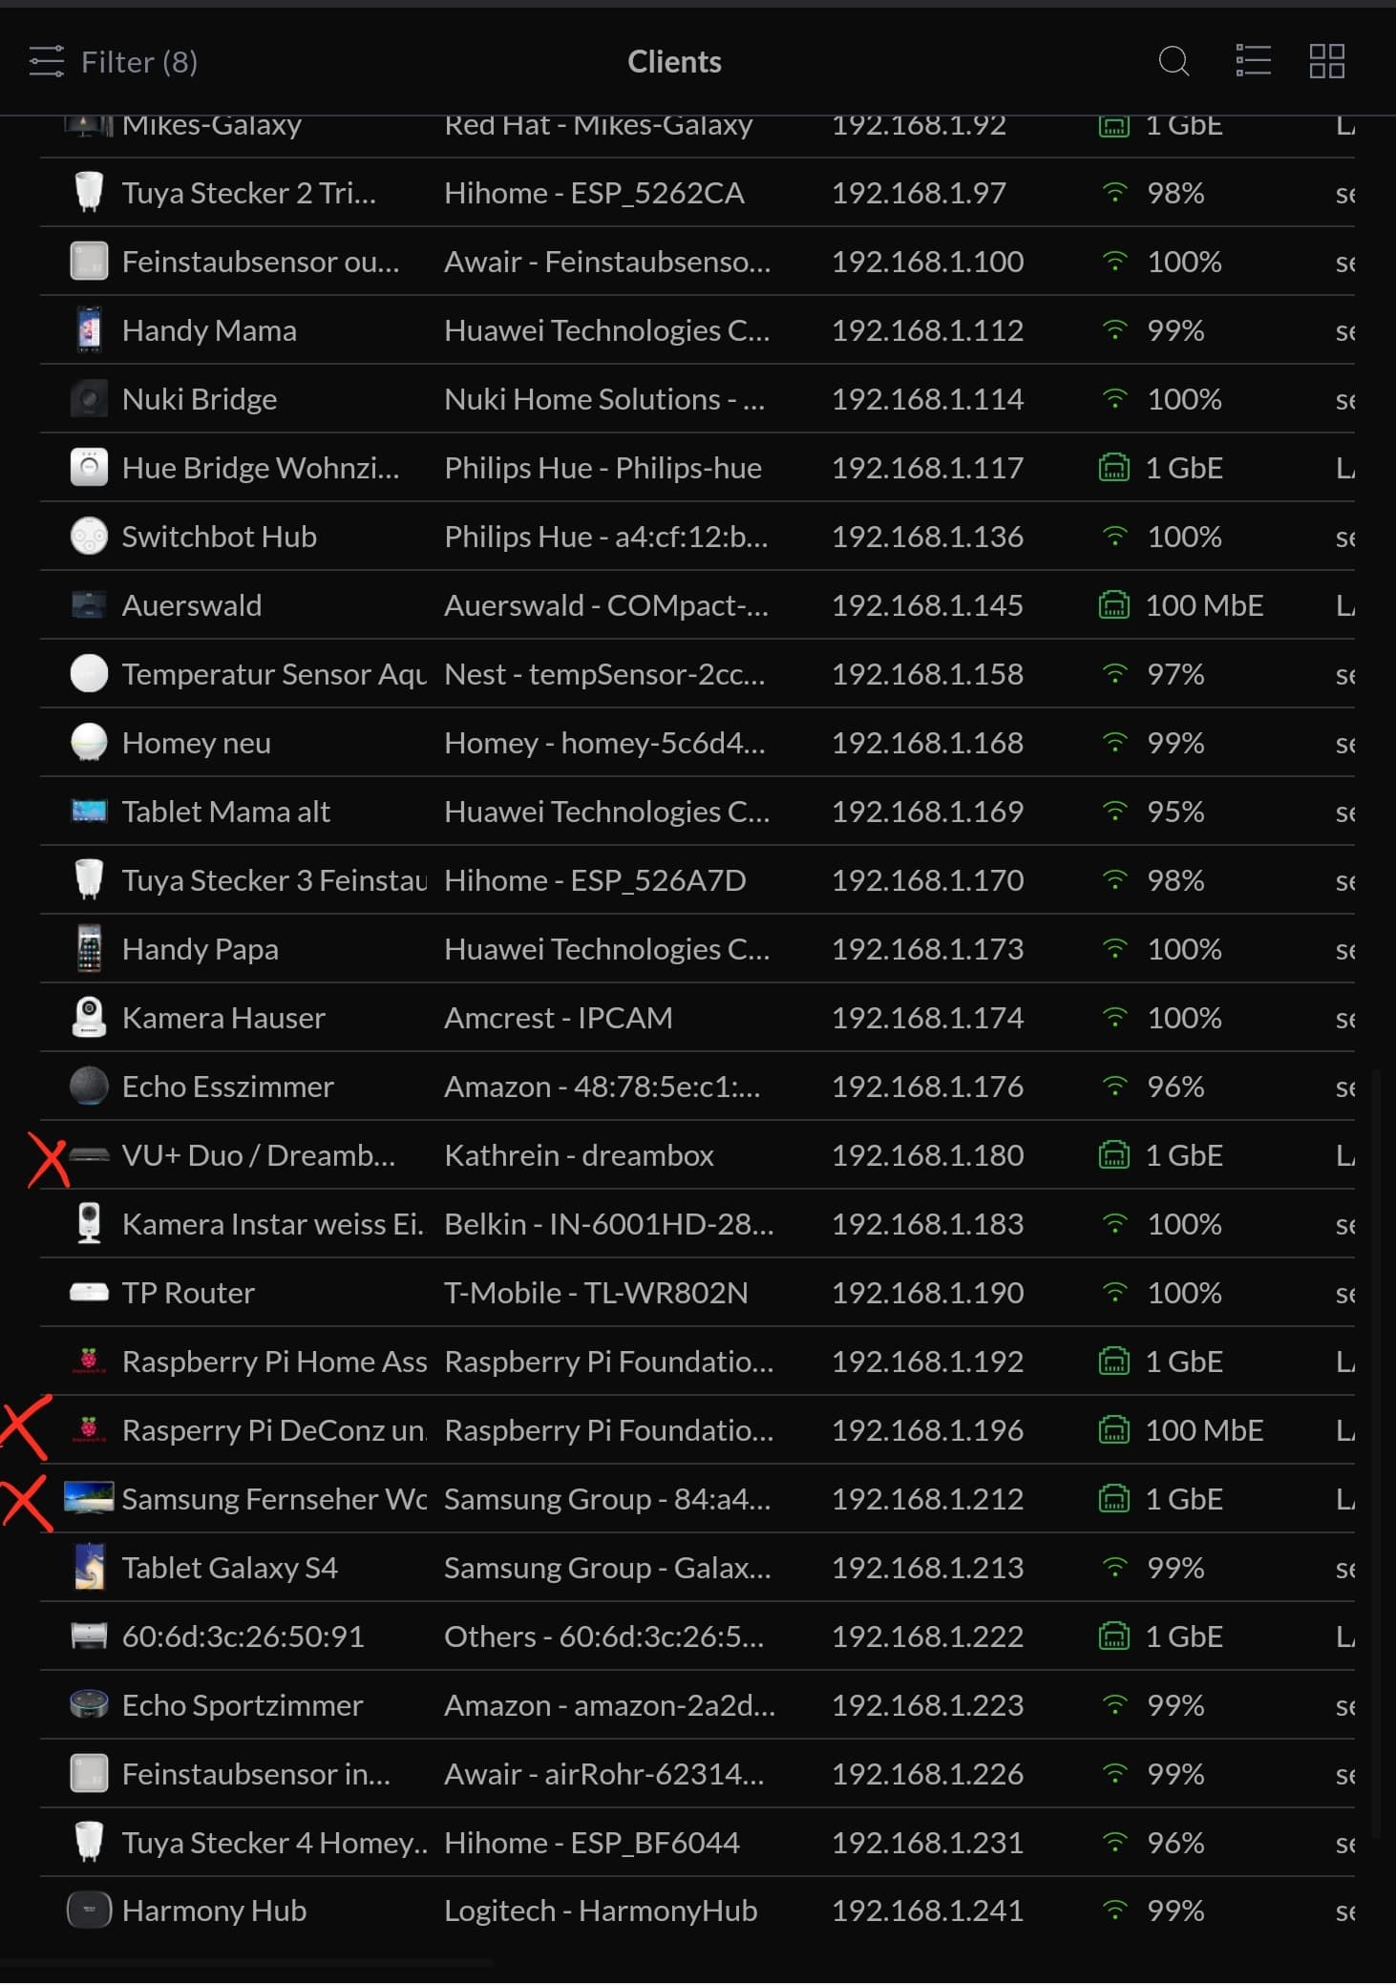The image size is (1396, 1985).
Task: Click the Tuya Stecker 4 Homey plug icon
Action: coord(89,1842)
